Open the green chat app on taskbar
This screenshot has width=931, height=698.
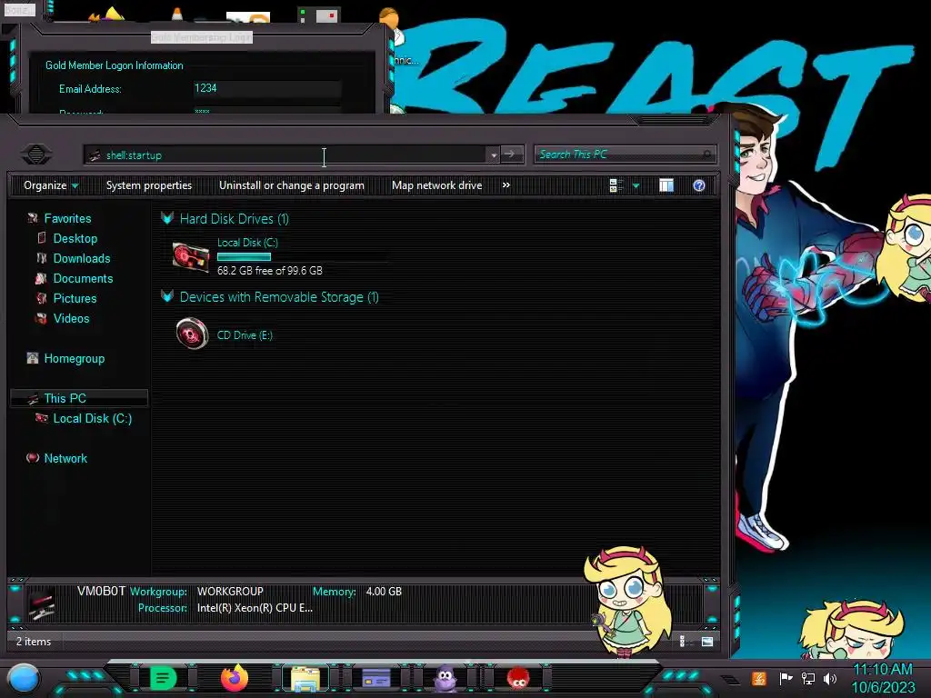pyautogui.click(x=164, y=678)
